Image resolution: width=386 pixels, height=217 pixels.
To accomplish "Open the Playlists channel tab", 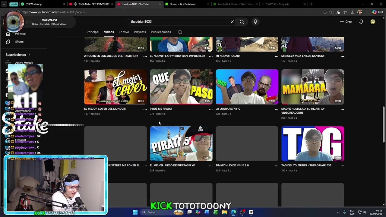I will (140, 32).
